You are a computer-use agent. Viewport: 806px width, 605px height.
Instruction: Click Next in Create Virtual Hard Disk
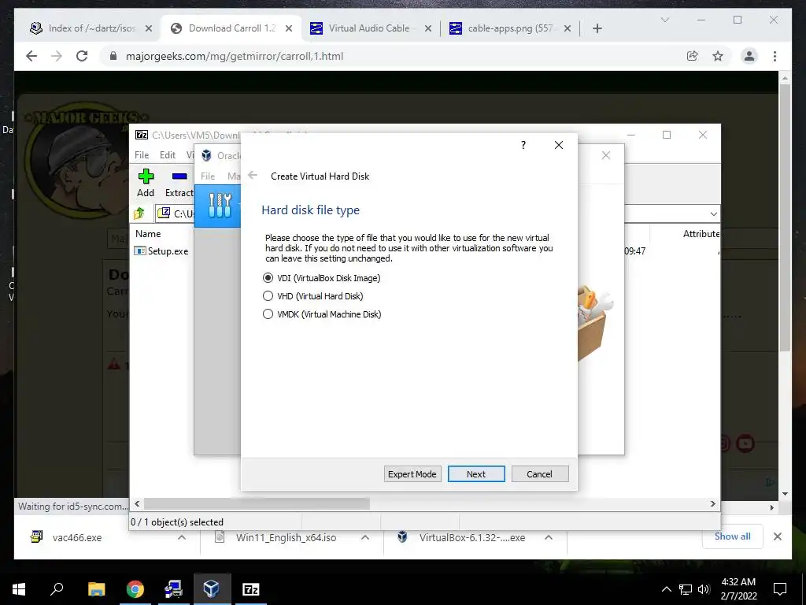[476, 473]
